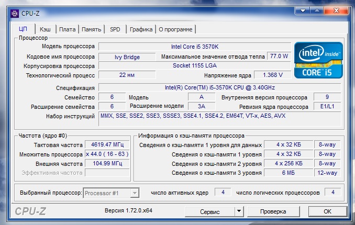Close the CPU-Z window
The image size is (355, 225).
click(x=336, y=10)
